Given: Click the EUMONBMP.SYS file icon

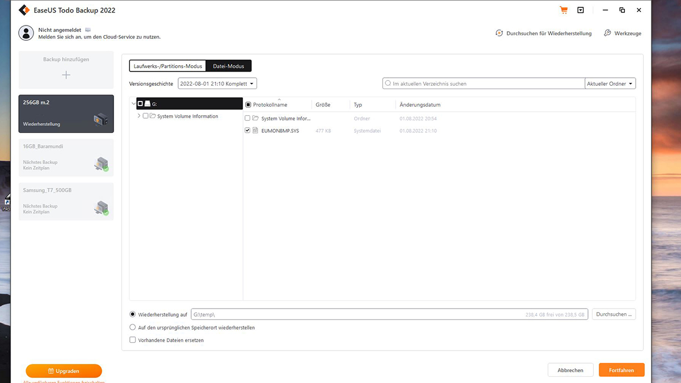Looking at the screenshot, I should tap(255, 131).
